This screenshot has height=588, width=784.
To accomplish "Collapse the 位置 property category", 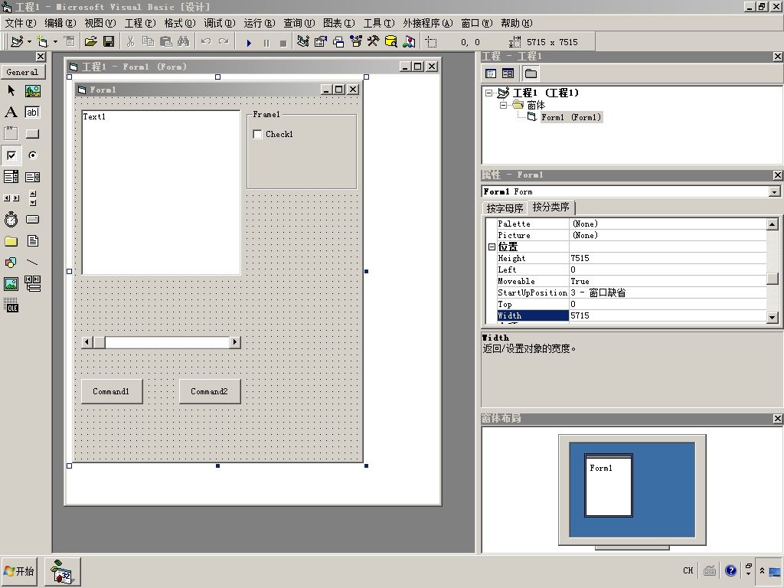I will point(492,247).
